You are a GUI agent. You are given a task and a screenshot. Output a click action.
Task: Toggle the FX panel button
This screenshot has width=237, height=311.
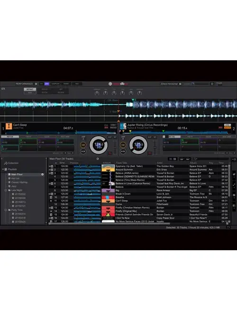41,84
